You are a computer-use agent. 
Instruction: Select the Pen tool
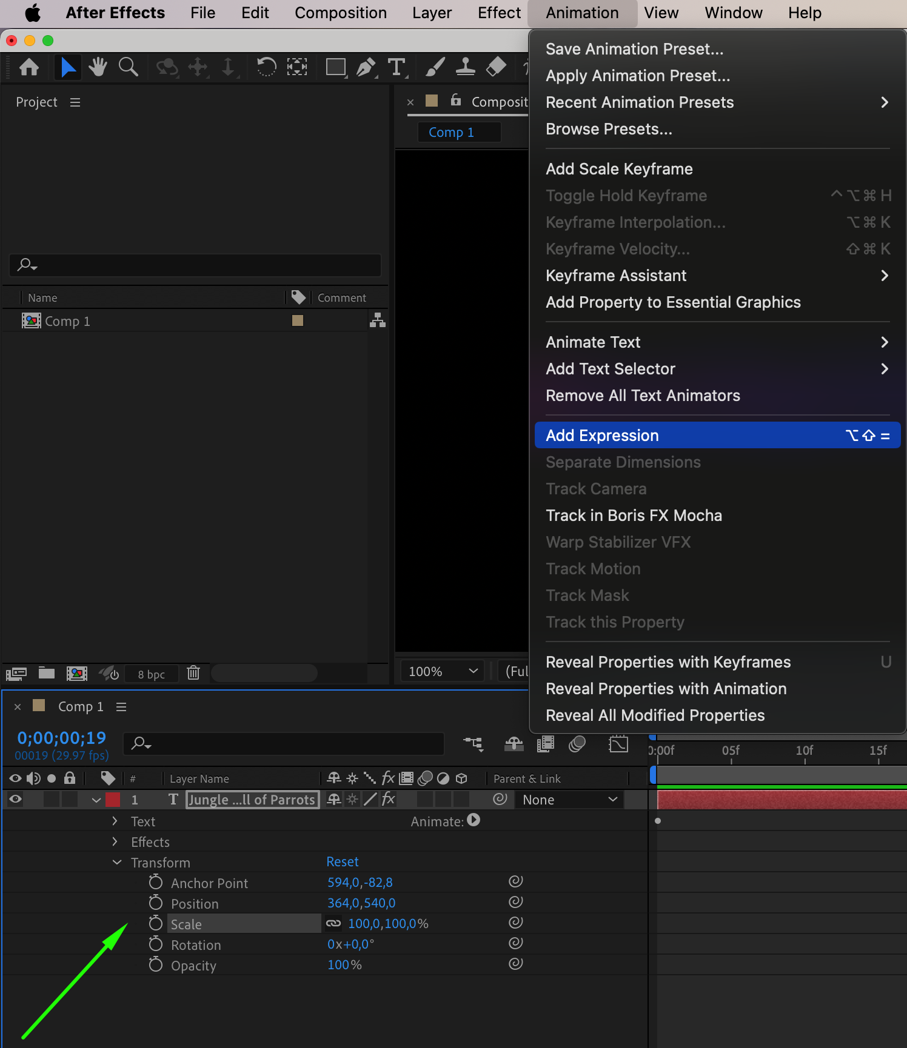point(366,67)
